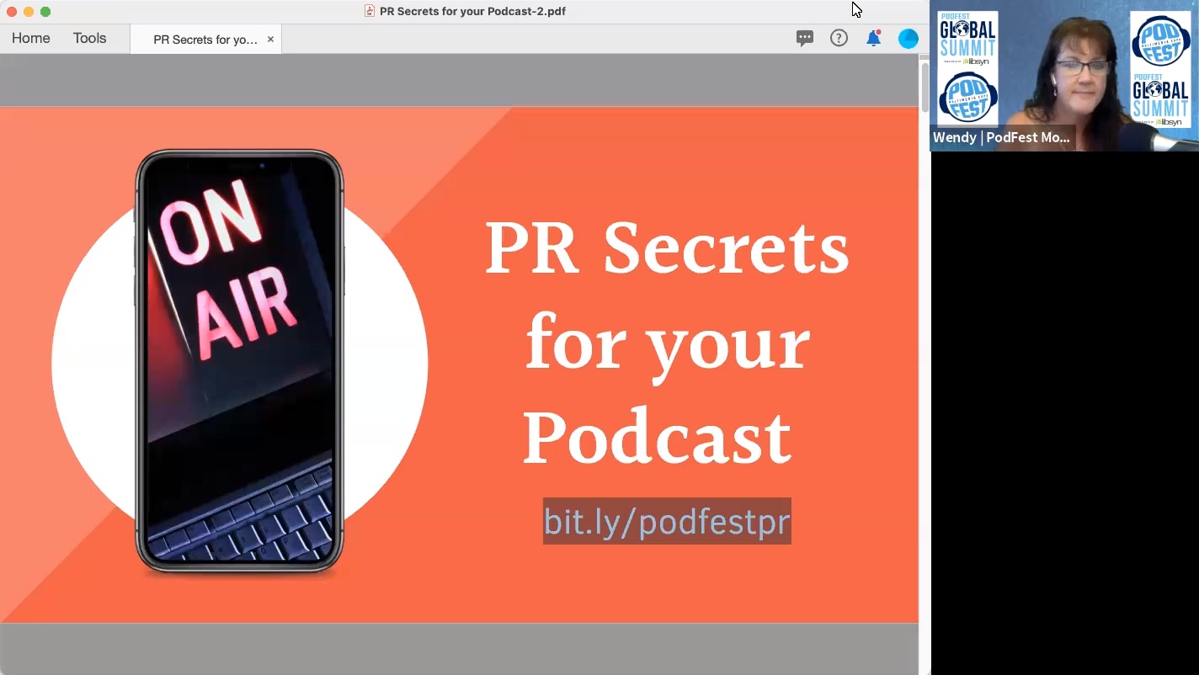View notifications by clicking the bell icon
Image resolution: width=1199 pixels, height=675 pixels.
872,39
